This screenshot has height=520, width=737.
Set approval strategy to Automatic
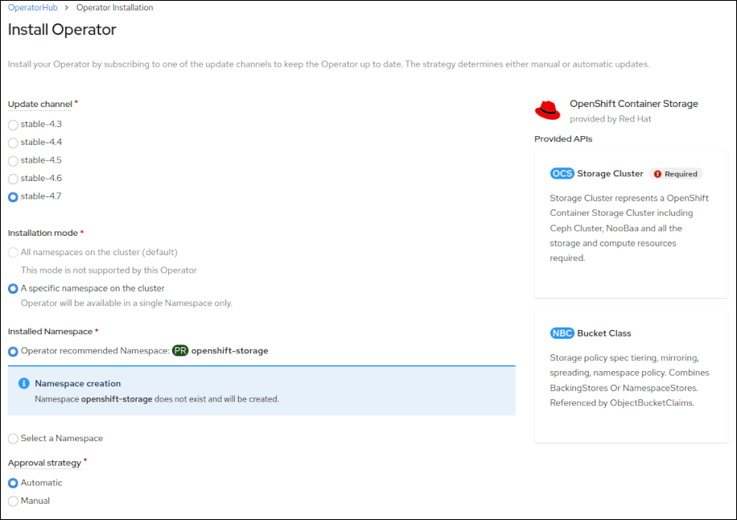pyautogui.click(x=13, y=484)
